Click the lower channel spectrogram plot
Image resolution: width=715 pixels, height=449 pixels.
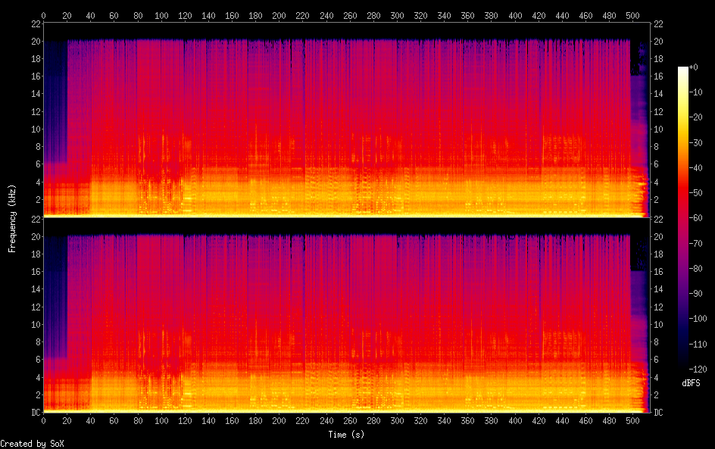[x=346, y=316]
